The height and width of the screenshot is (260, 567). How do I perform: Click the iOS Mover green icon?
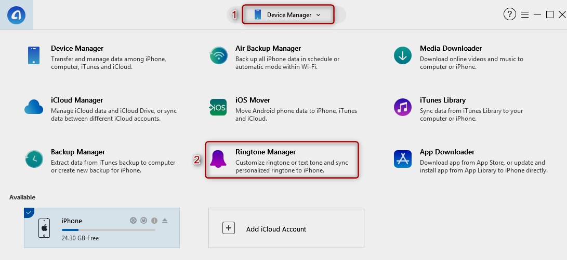coord(218,107)
